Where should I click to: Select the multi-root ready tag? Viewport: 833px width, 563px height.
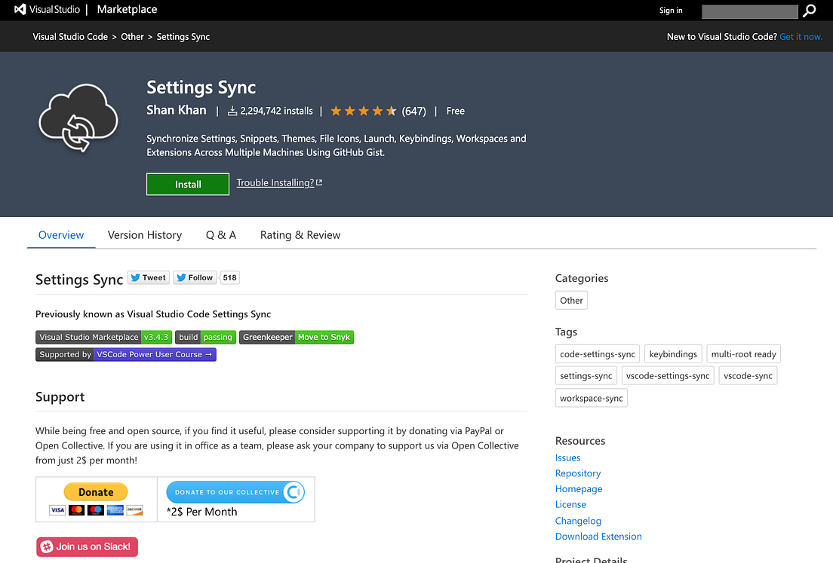tap(743, 354)
